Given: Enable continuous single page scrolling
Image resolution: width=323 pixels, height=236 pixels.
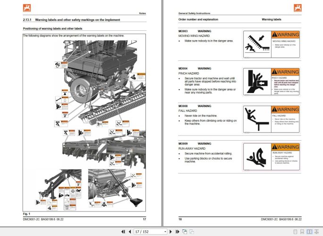Looking at the screenshot, I should tap(302, 232).
